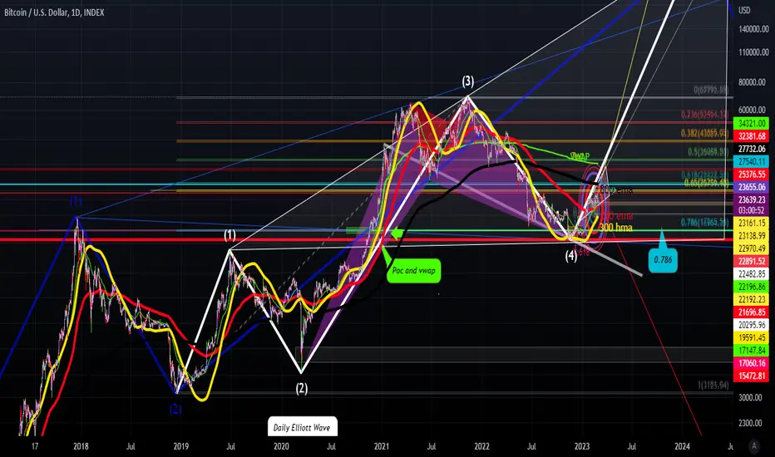775x457 pixels.
Task: Open the USD currency selector
Action: pyautogui.click(x=744, y=10)
